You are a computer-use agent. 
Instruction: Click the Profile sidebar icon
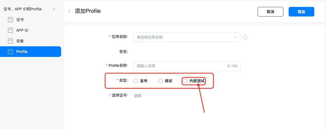[x=10, y=52]
